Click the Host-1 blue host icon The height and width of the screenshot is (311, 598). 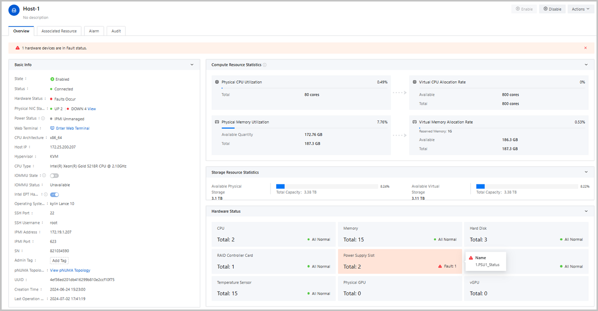coord(14,12)
